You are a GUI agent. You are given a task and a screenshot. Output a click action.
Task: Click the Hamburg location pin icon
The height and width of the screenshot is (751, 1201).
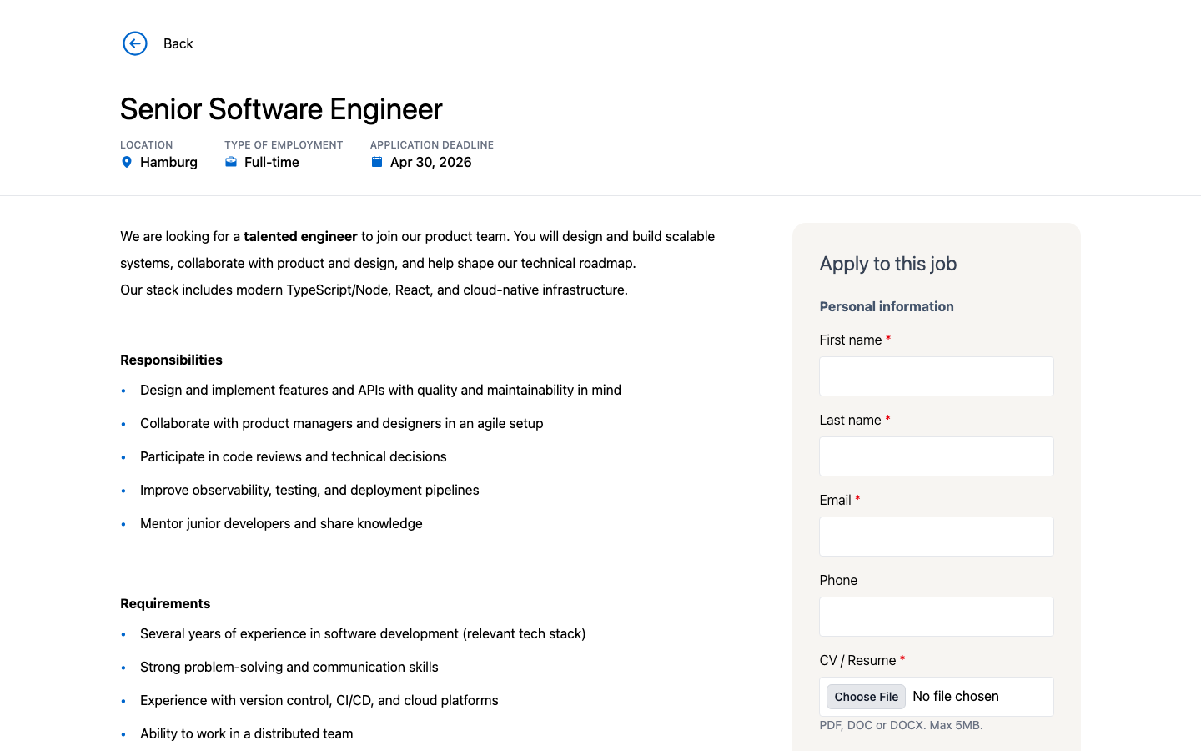point(127,162)
